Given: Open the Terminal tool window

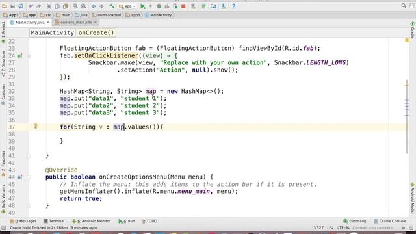Looking at the screenshot, I should click(54, 221).
